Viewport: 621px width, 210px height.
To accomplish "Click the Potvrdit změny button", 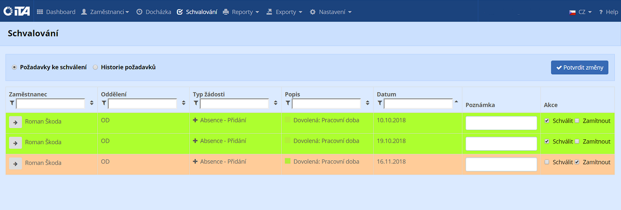I will point(579,68).
